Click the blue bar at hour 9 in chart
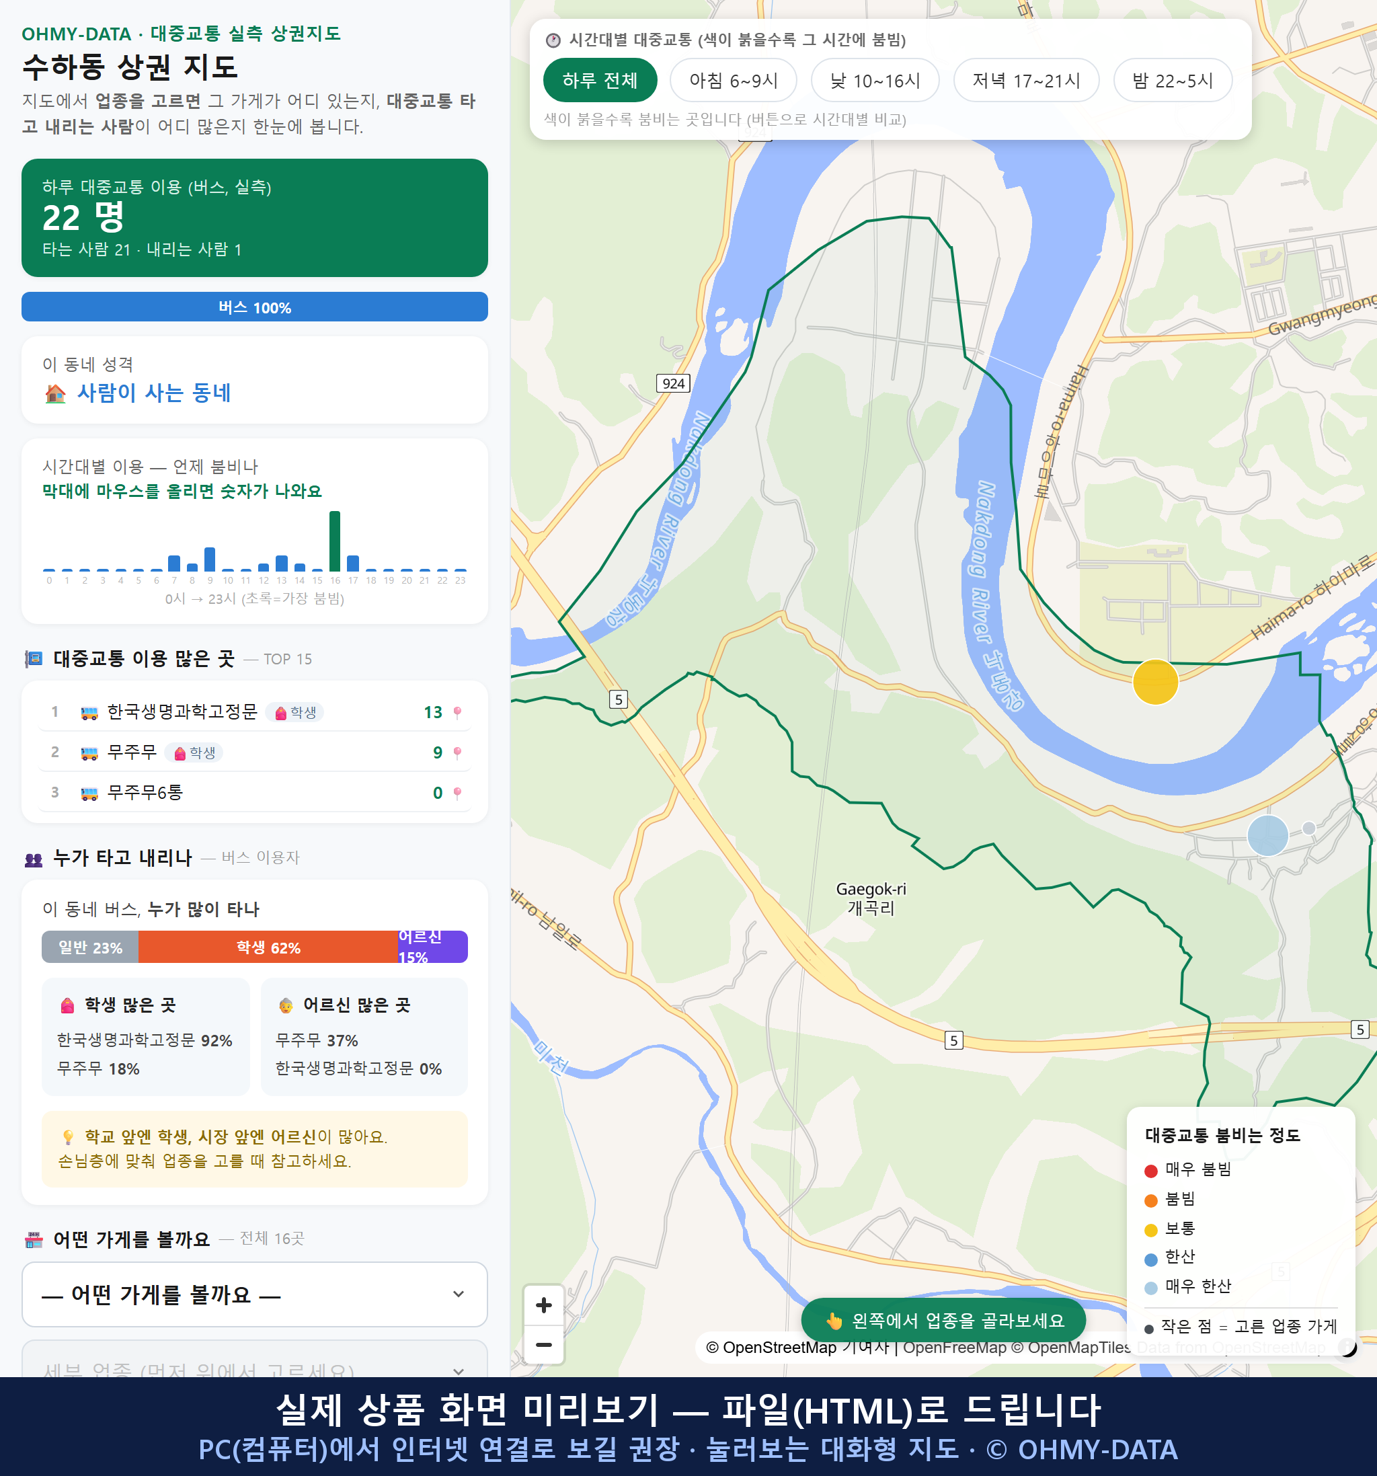The width and height of the screenshot is (1377, 1476). click(x=210, y=559)
